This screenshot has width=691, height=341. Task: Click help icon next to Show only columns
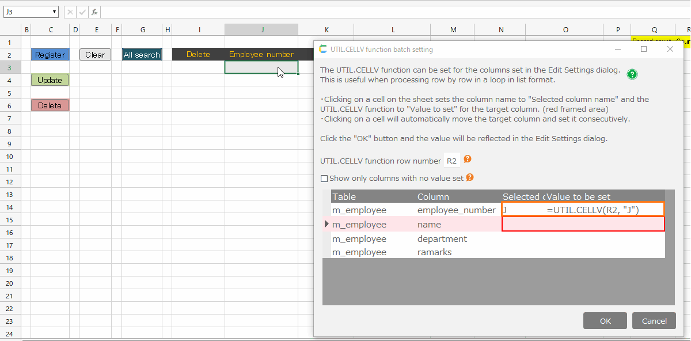[470, 177]
